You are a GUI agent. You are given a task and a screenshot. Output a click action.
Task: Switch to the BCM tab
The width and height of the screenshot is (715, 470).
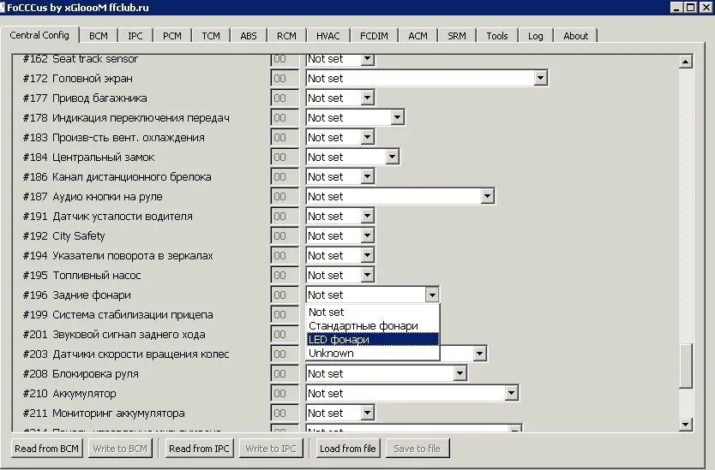(x=99, y=36)
